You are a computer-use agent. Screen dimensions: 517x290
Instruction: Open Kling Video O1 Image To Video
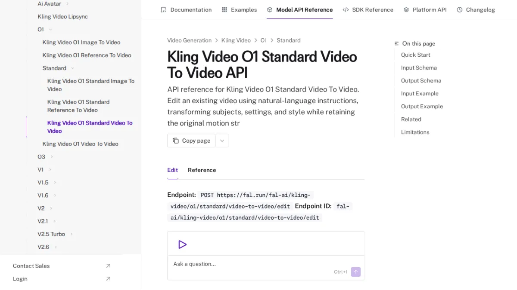(81, 43)
